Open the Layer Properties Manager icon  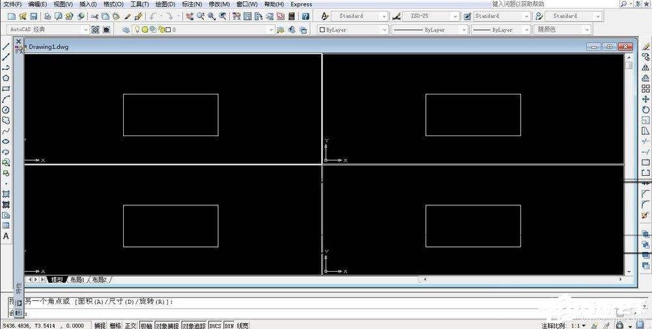click(x=126, y=30)
